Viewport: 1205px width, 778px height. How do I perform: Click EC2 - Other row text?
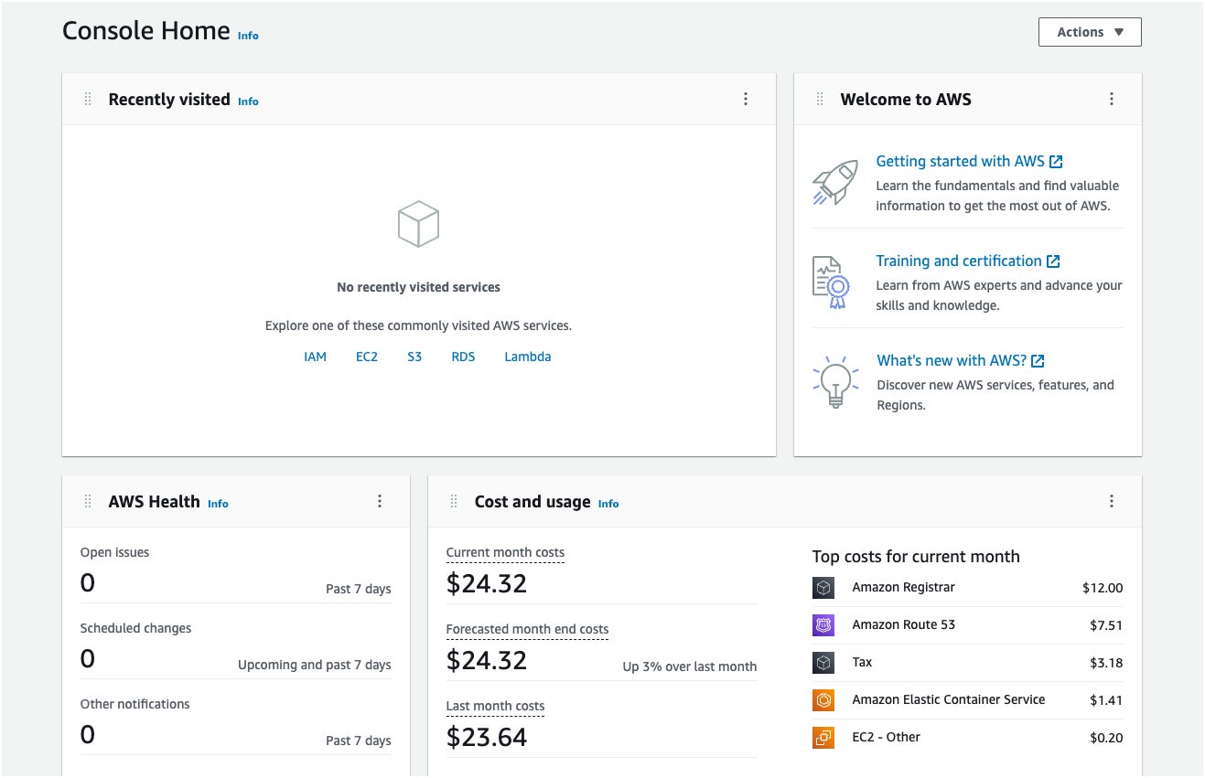(x=886, y=737)
